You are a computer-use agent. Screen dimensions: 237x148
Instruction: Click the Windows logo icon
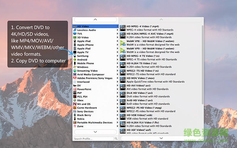click(x=75, y=67)
